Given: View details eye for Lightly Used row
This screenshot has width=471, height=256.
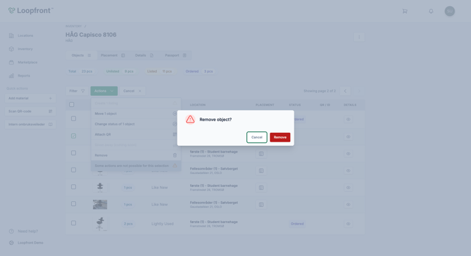Looking at the screenshot, I should tap(348, 224).
